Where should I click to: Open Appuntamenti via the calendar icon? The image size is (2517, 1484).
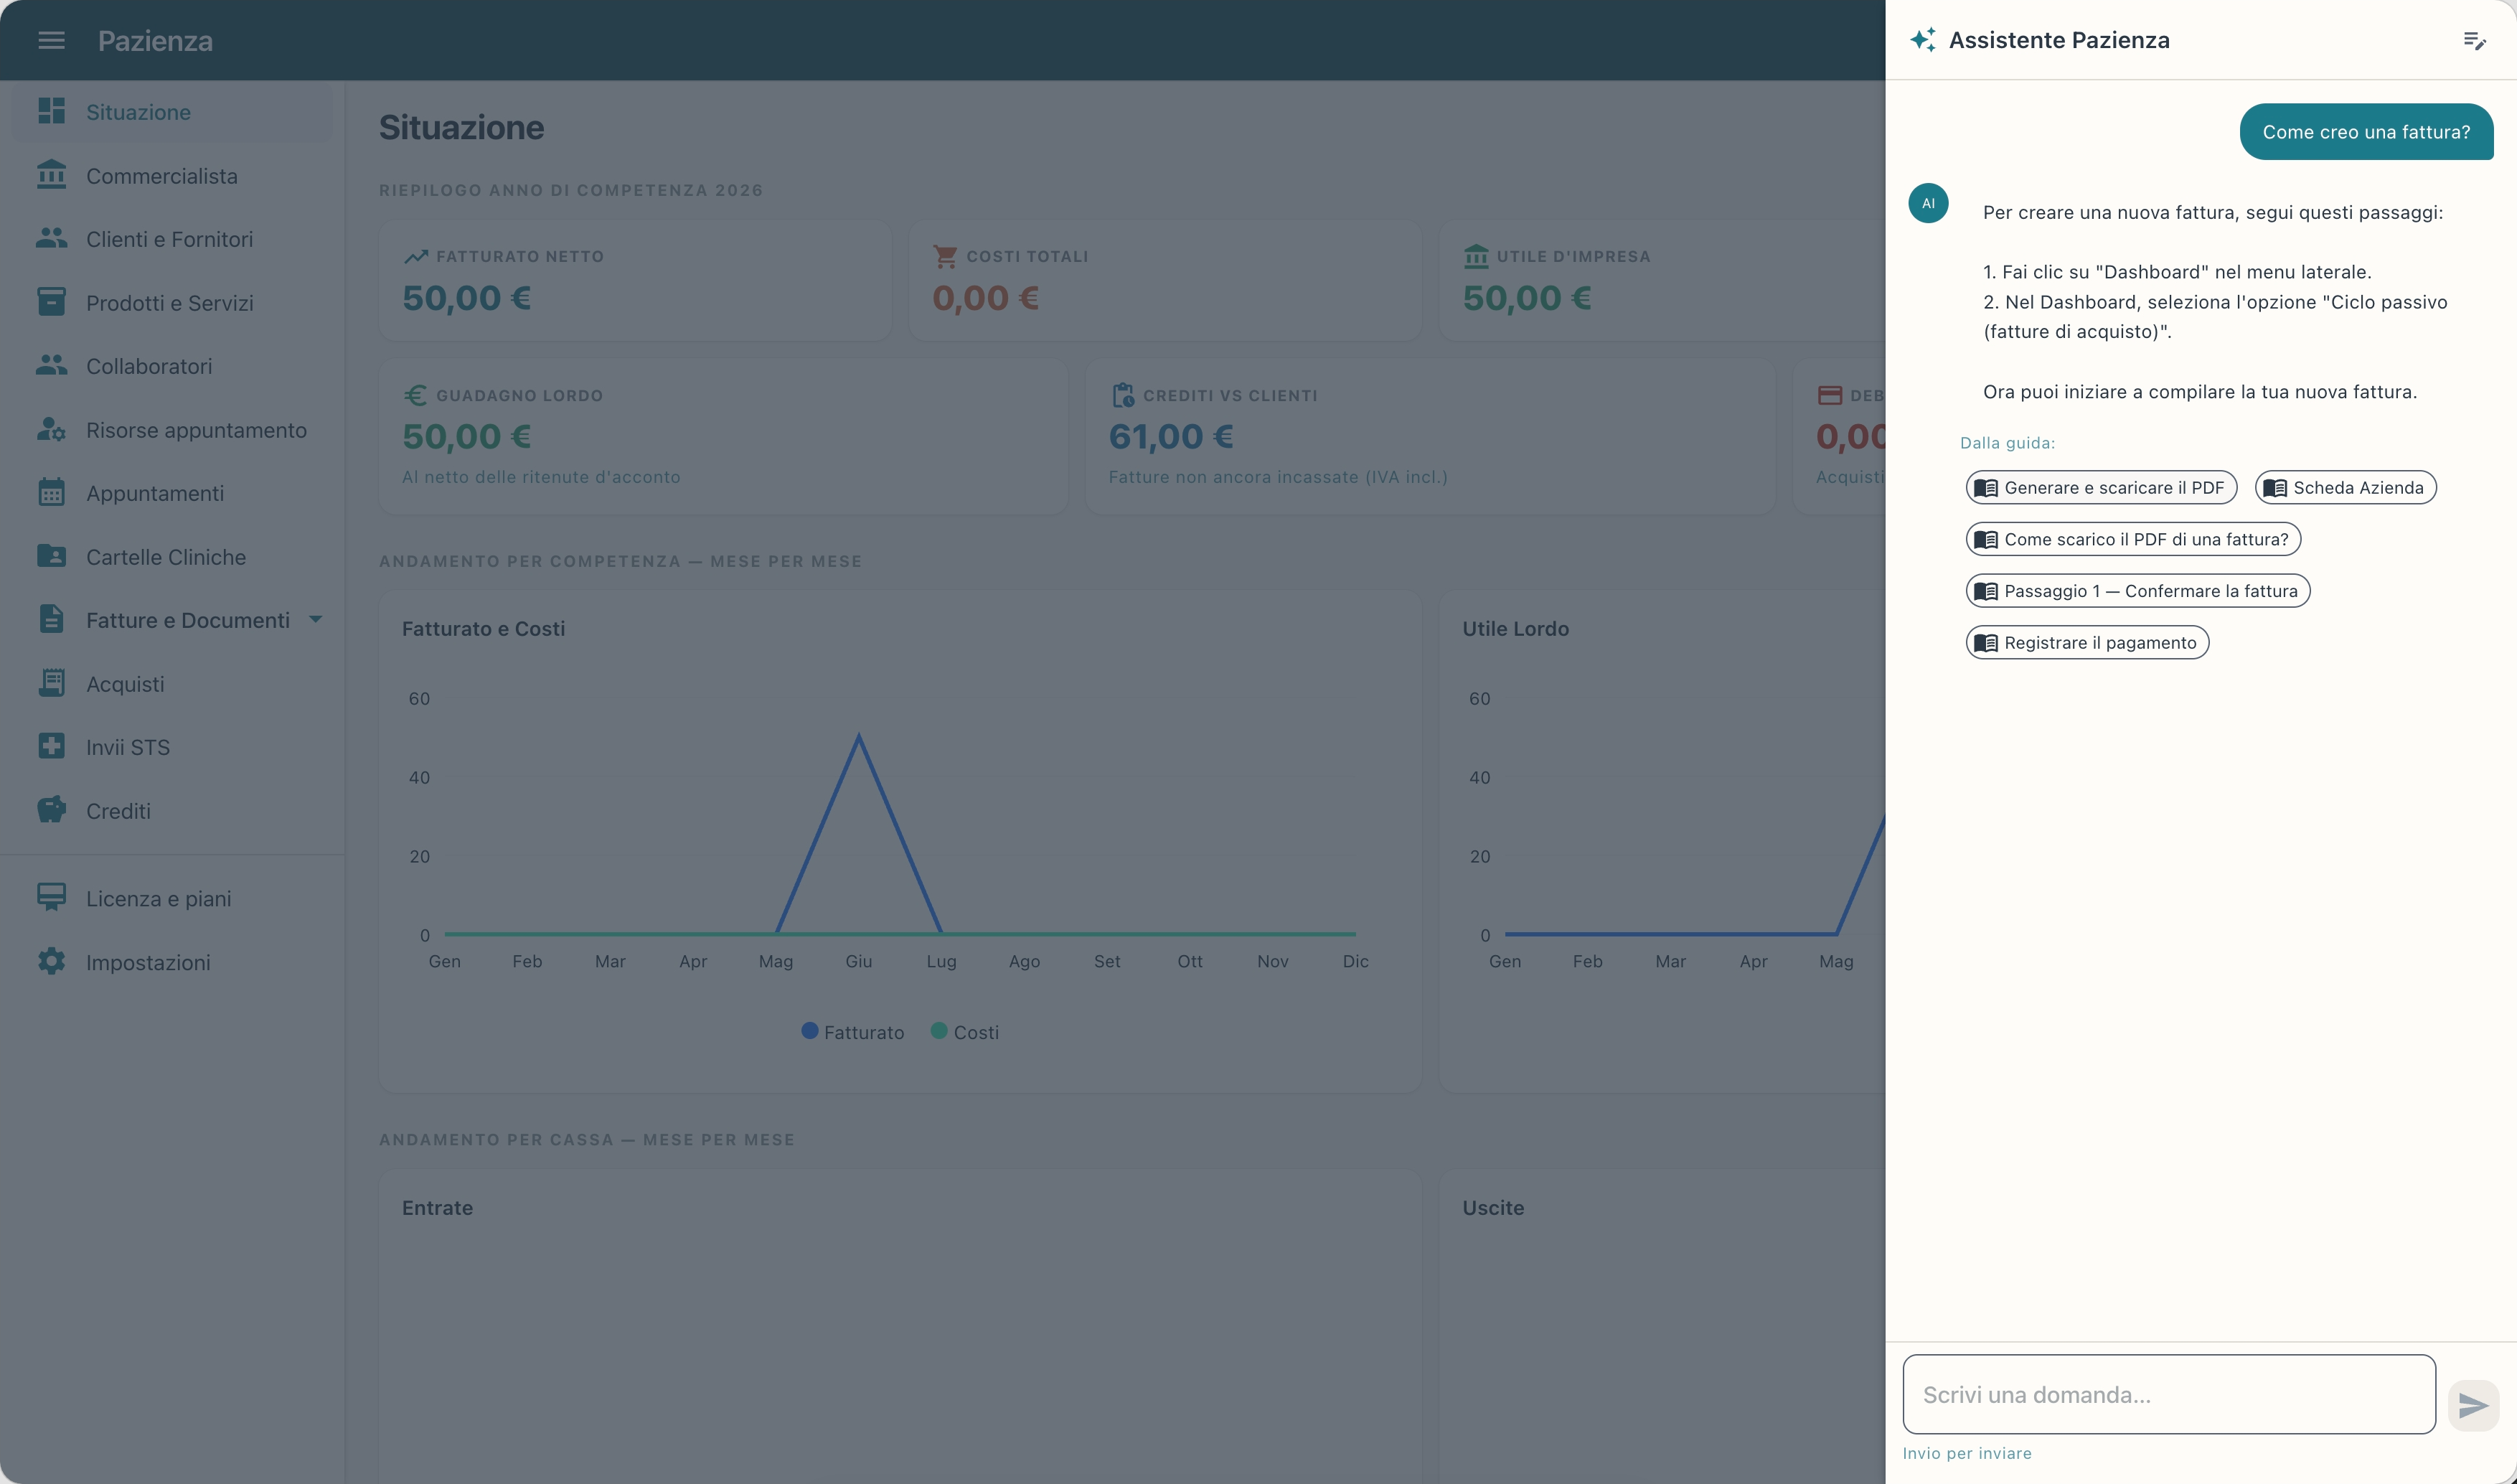point(51,492)
